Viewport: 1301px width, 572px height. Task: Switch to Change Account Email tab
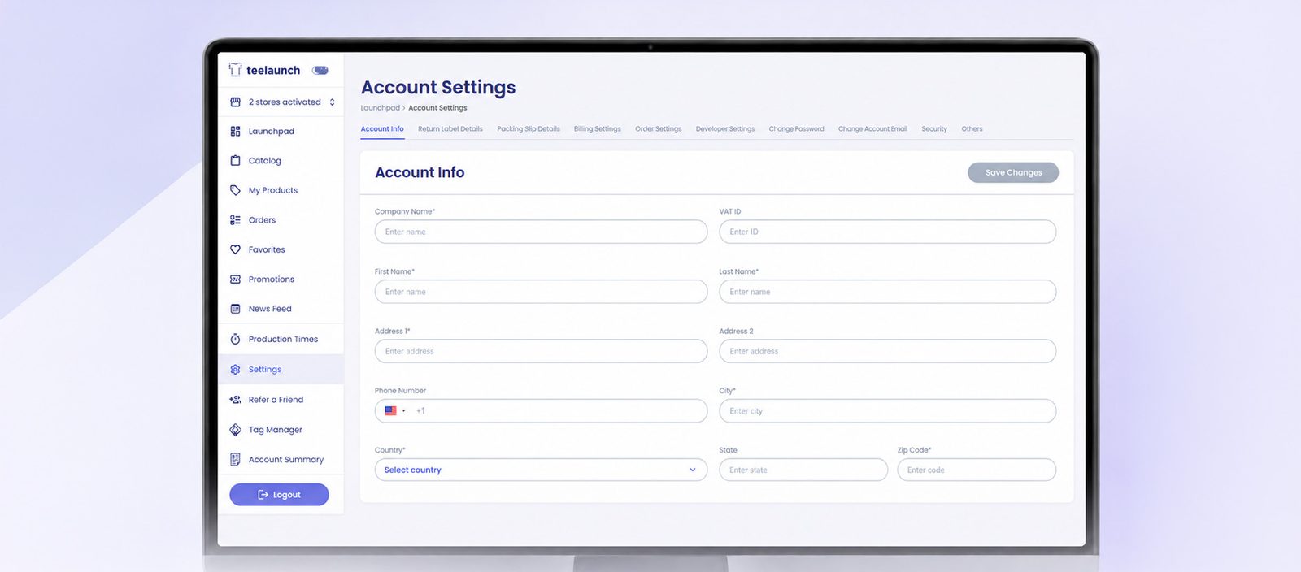pos(872,129)
